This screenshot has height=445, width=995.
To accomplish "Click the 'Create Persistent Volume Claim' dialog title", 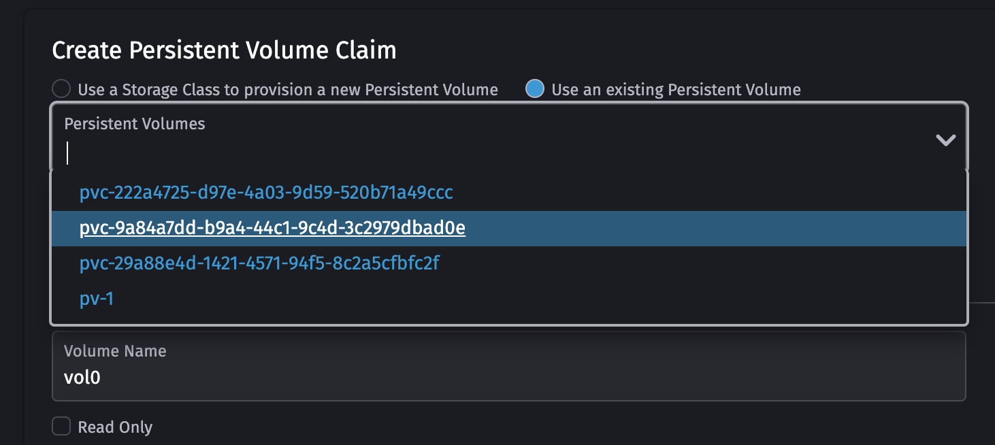I will click(225, 50).
